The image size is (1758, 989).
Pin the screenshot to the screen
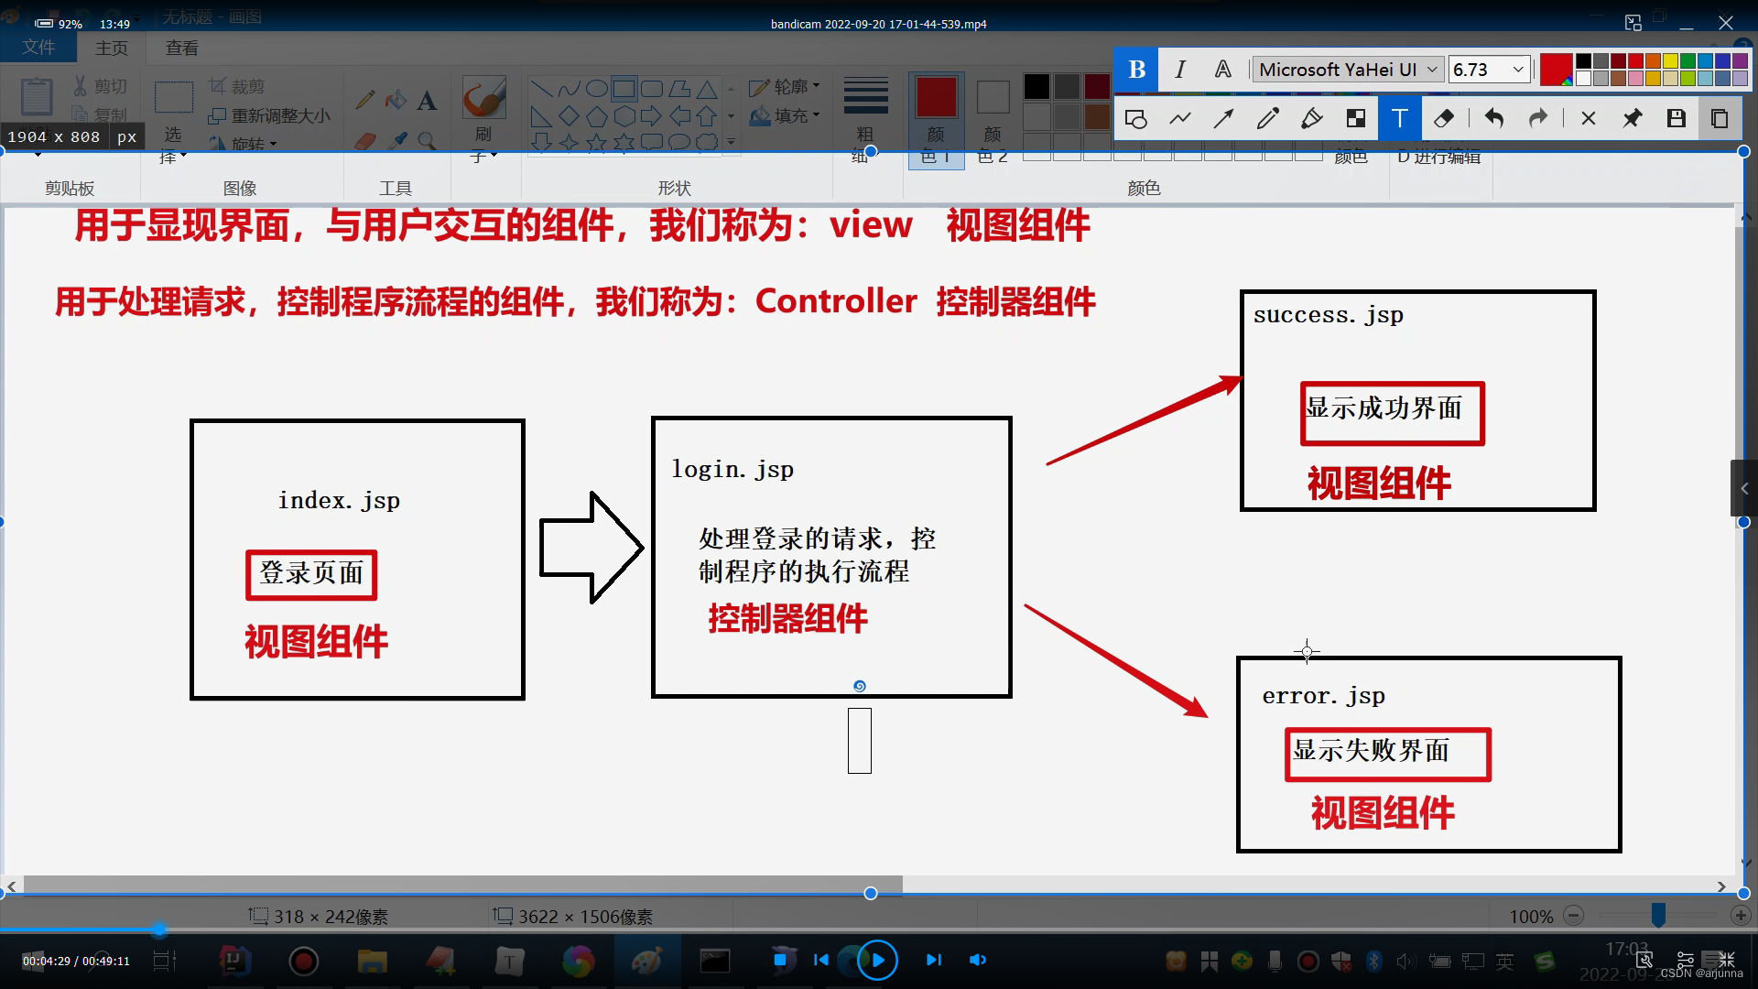pos(1633,118)
